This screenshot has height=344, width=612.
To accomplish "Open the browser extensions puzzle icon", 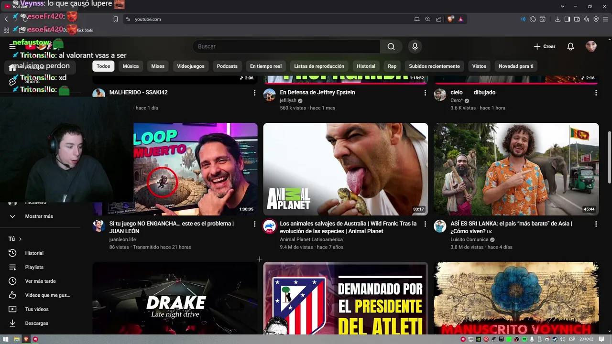I will pos(533,19).
